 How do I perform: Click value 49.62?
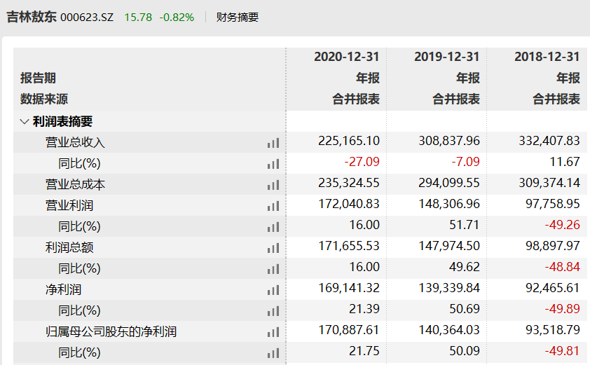pyautogui.click(x=465, y=268)
